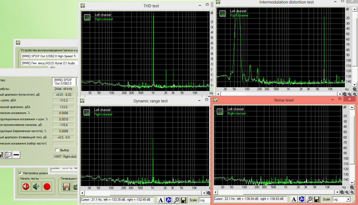Click the text label 'A' icon in Noise level window
The height and width of the screenshot is (205, 358).
pyautogui.click(x=294, y=199)
